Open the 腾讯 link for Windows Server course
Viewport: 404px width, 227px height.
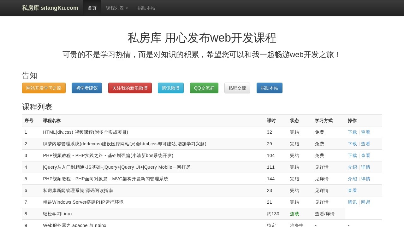352,202
